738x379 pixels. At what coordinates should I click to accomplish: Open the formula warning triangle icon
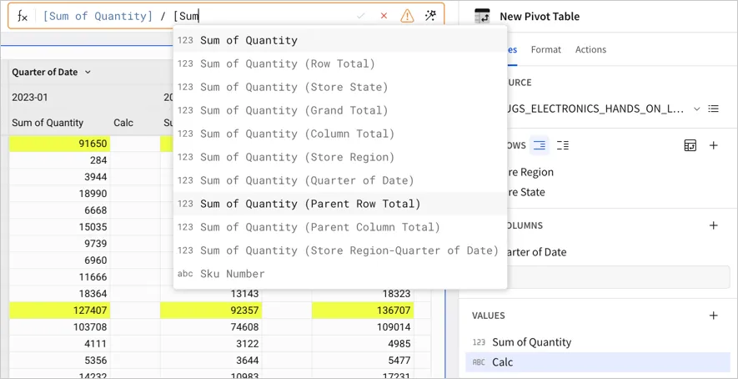point(407,16)
